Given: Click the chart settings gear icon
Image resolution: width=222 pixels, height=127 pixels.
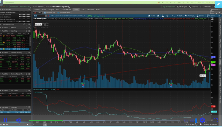Looking at the screenshot, I should click(x=167, y=16).
